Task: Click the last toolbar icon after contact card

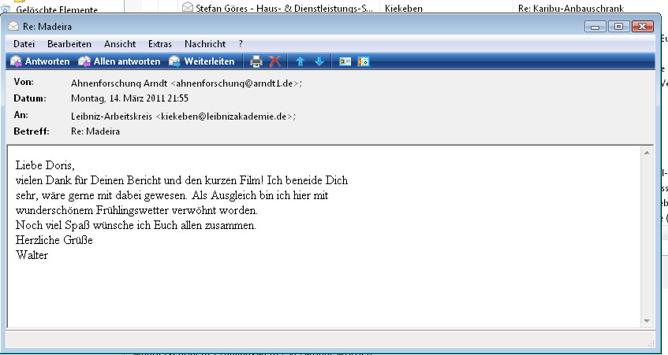Action: click(x=364, y=61)
